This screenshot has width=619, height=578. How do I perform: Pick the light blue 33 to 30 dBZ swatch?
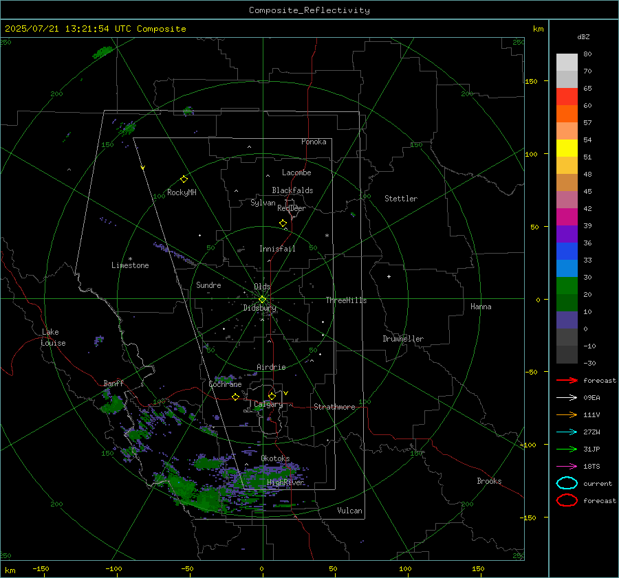pos(567,268)
